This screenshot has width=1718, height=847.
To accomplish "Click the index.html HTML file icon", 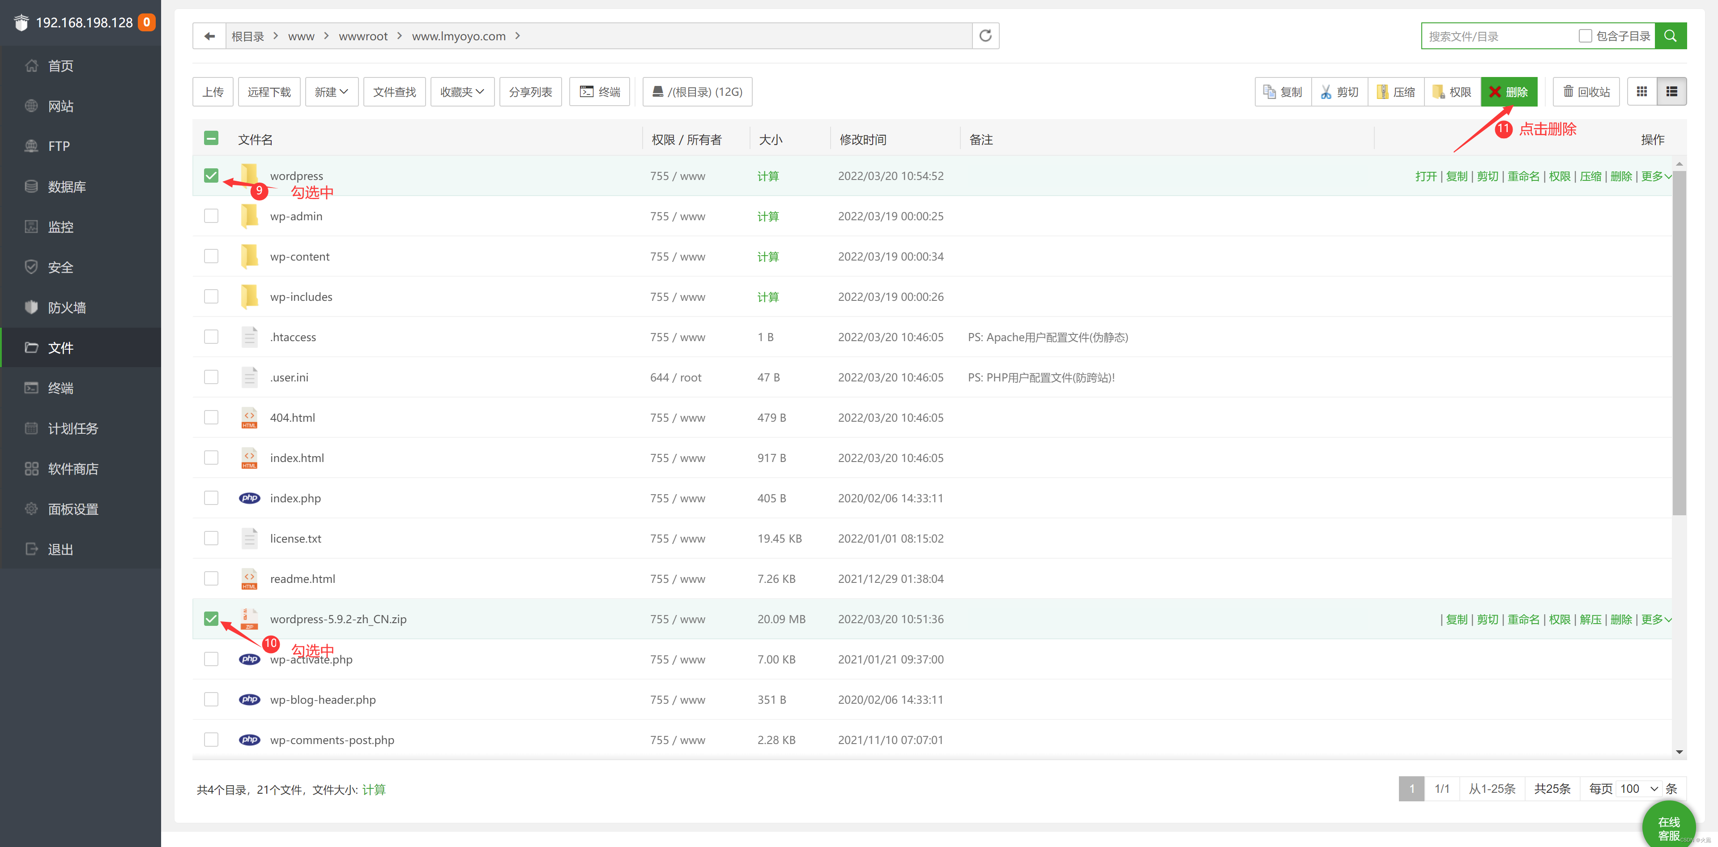I will tap(249, 458).
